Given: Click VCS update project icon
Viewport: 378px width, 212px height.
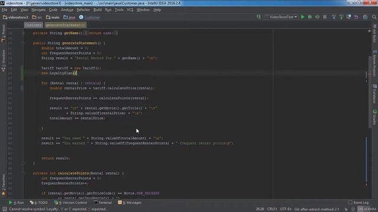Looking at the screenshot, I should tap(334, 17).
